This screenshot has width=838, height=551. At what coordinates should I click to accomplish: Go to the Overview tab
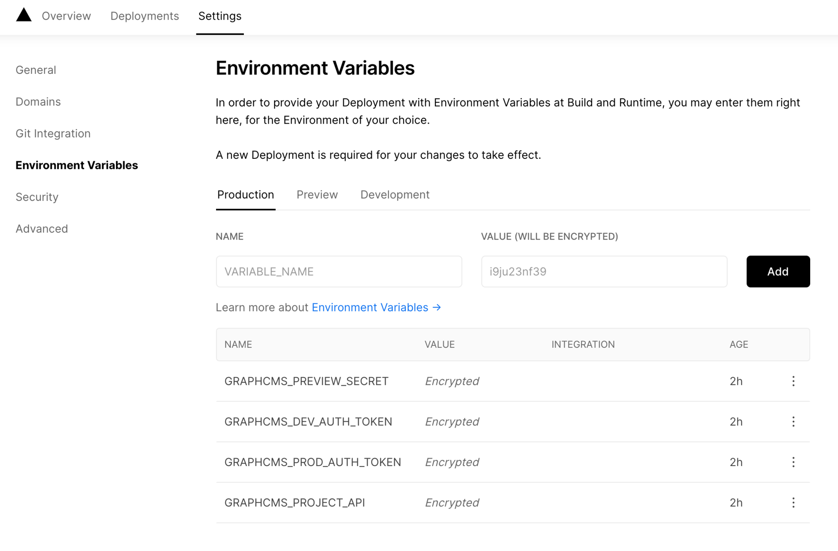[66, 16]
